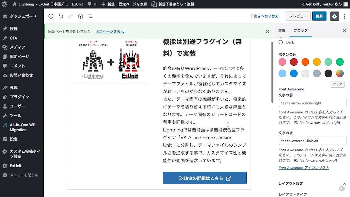Choose the orange button color swatch

pos(305,62)
